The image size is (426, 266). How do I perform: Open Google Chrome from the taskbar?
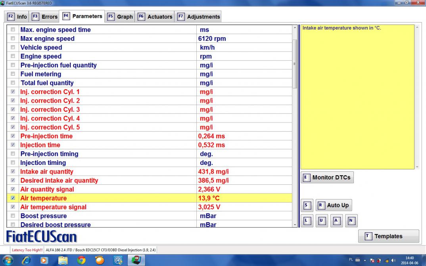(x=81, y=260)
